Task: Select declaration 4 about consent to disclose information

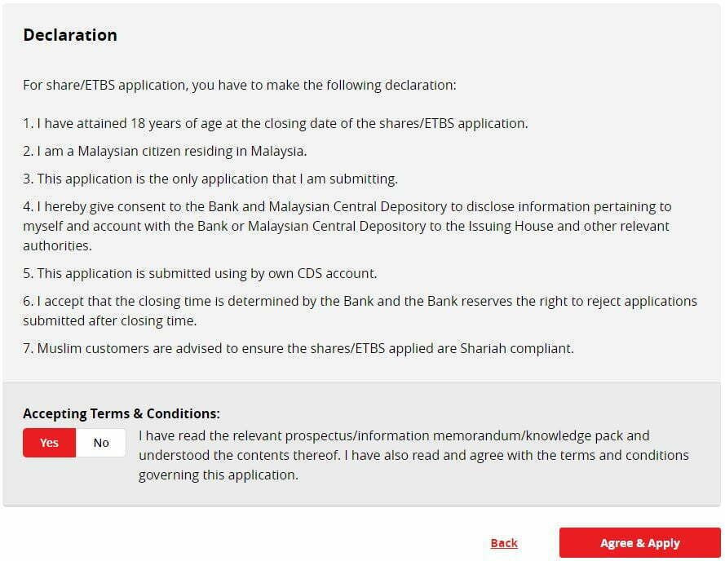Action: click(347, 226)
